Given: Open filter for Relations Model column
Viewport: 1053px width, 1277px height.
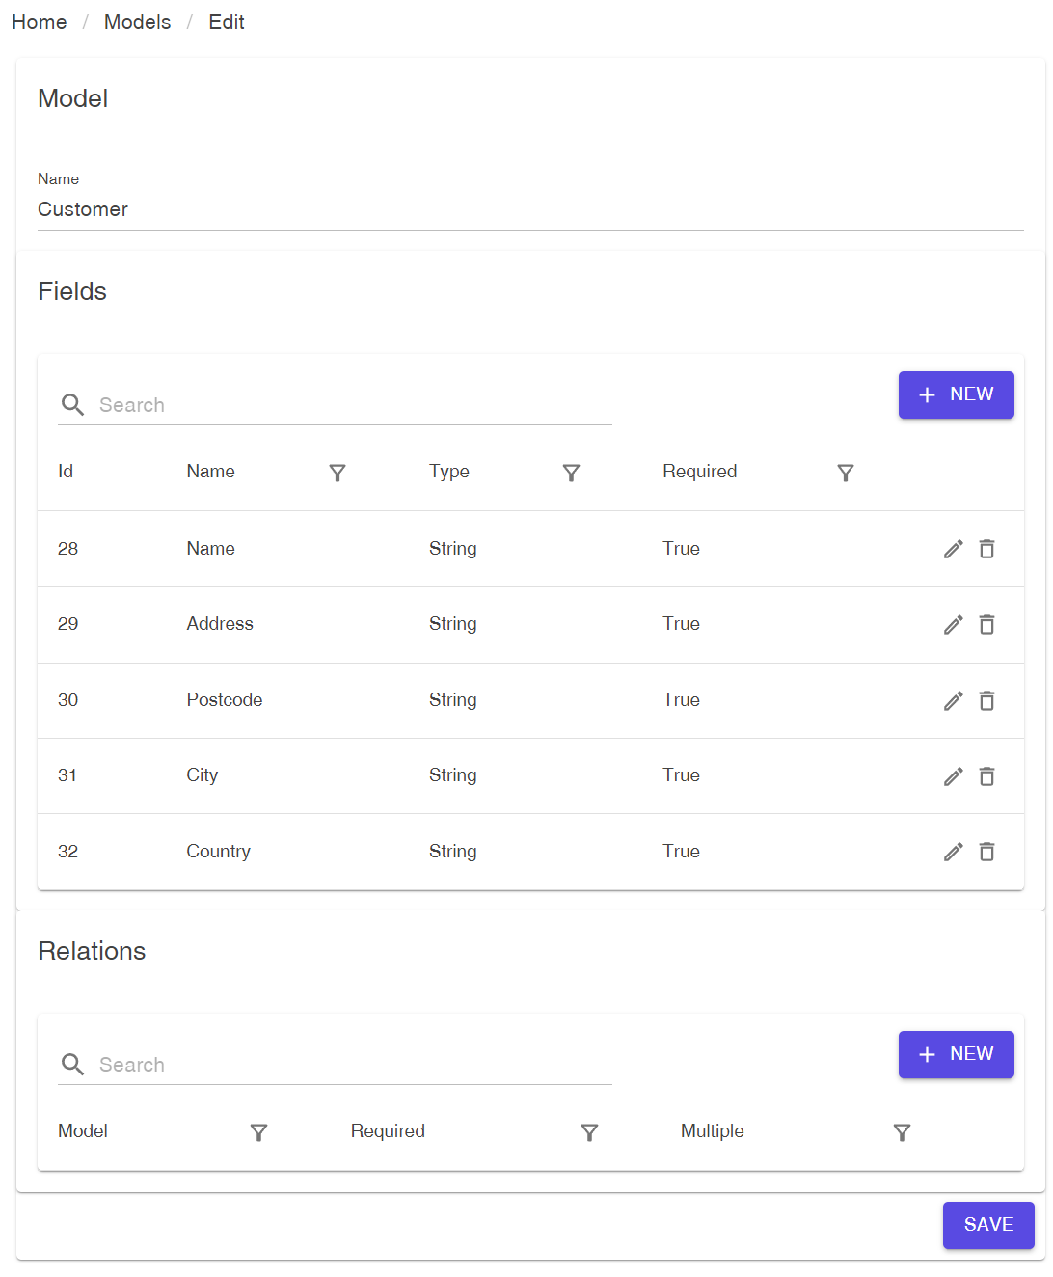Looking at the screenshot, I should (258, 1132).
